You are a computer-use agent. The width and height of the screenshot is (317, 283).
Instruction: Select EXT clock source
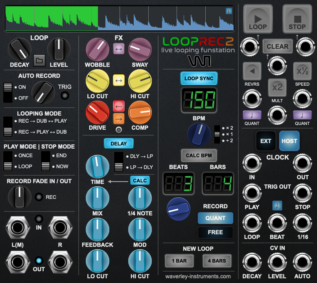265,141
